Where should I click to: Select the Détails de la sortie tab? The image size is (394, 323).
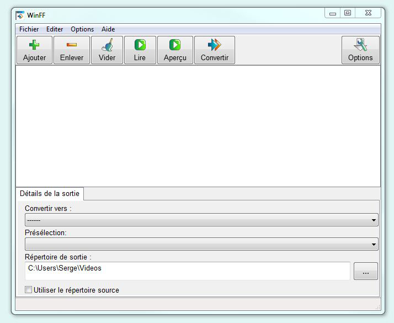tap(50, 194)
